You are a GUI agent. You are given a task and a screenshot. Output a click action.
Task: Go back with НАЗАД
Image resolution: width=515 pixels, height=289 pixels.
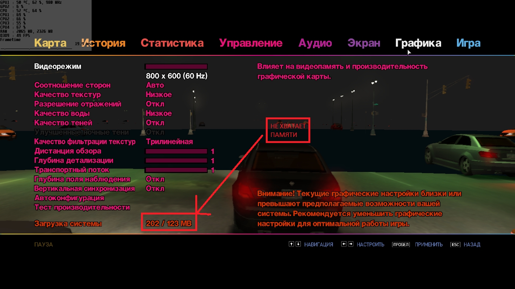point(472,245)
